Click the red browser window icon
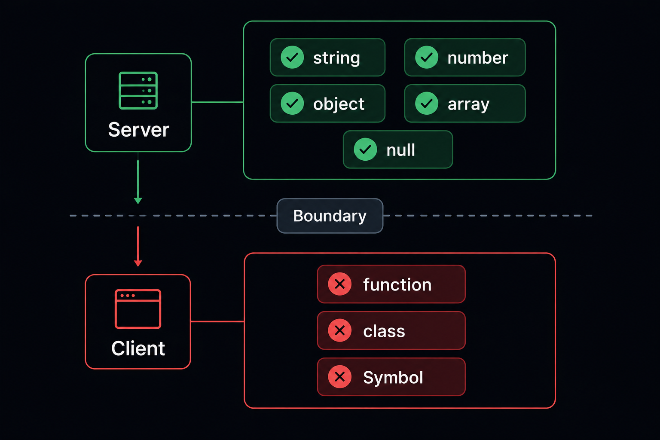Screen dimensions: 660x440 138,309
